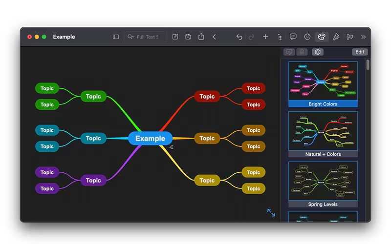
Task: Select the red main Topic node
Action: (x=207, y=96)
